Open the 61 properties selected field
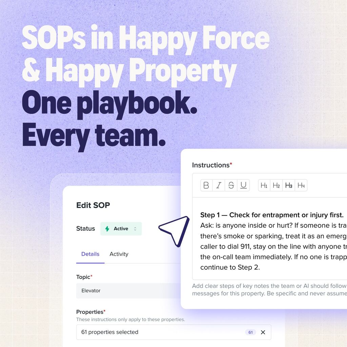Screen dimensions: 347x347 [174, 332]
